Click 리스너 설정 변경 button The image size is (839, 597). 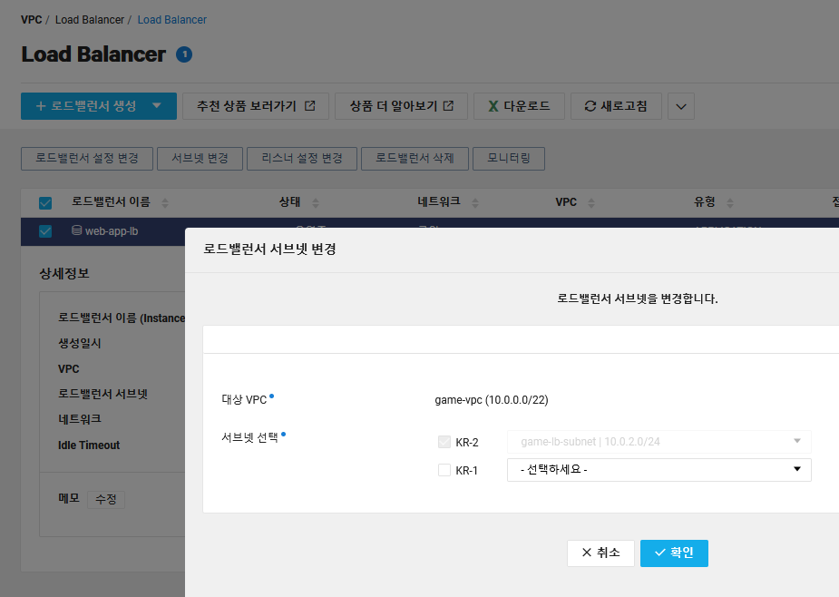pos(302,159)
